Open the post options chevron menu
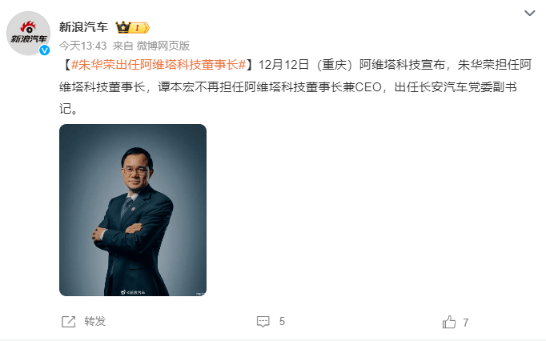The image size is (546, 341). (x=530, y=14)
